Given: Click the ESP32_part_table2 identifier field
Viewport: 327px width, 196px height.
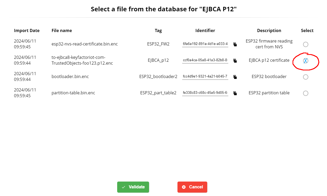Looking at the screenshot, I should 205,93.
